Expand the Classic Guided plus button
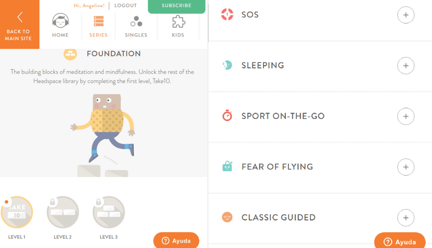 [405, 218]
